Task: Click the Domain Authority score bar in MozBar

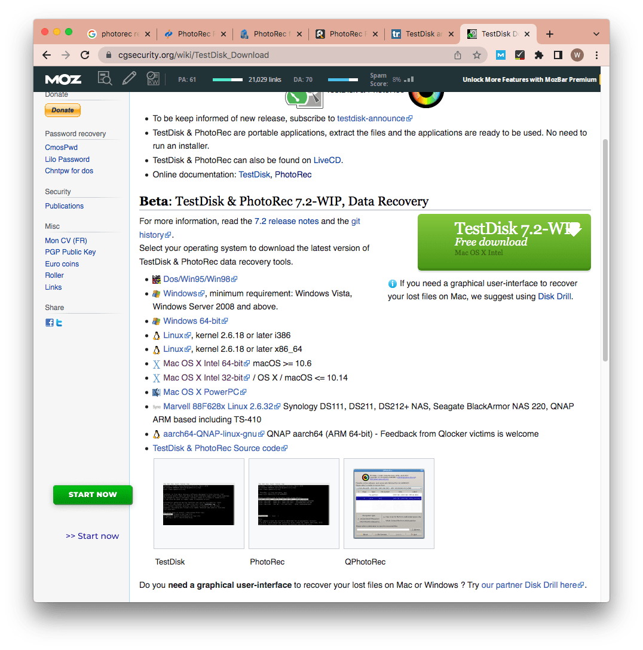Action: click(343, 79)
